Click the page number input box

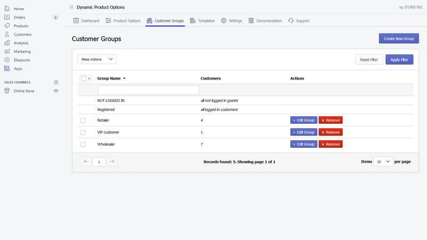pyautogui.click(x=99, y=162)
